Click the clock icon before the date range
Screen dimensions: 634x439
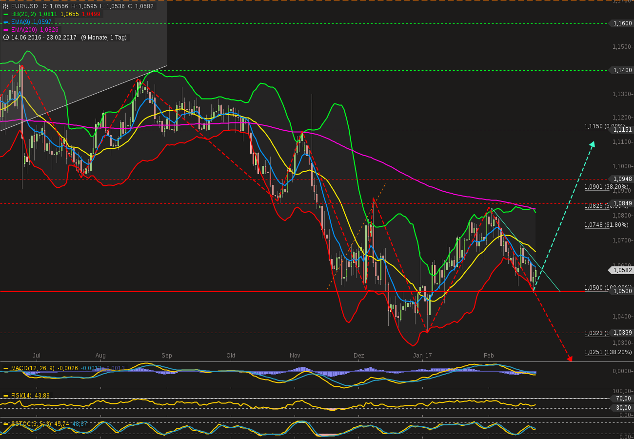point(6,38)
